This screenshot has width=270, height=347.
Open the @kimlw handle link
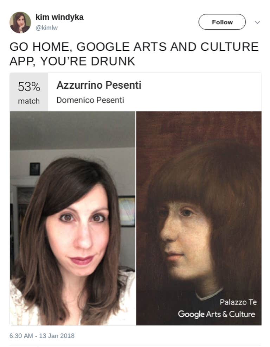(46, 28)
